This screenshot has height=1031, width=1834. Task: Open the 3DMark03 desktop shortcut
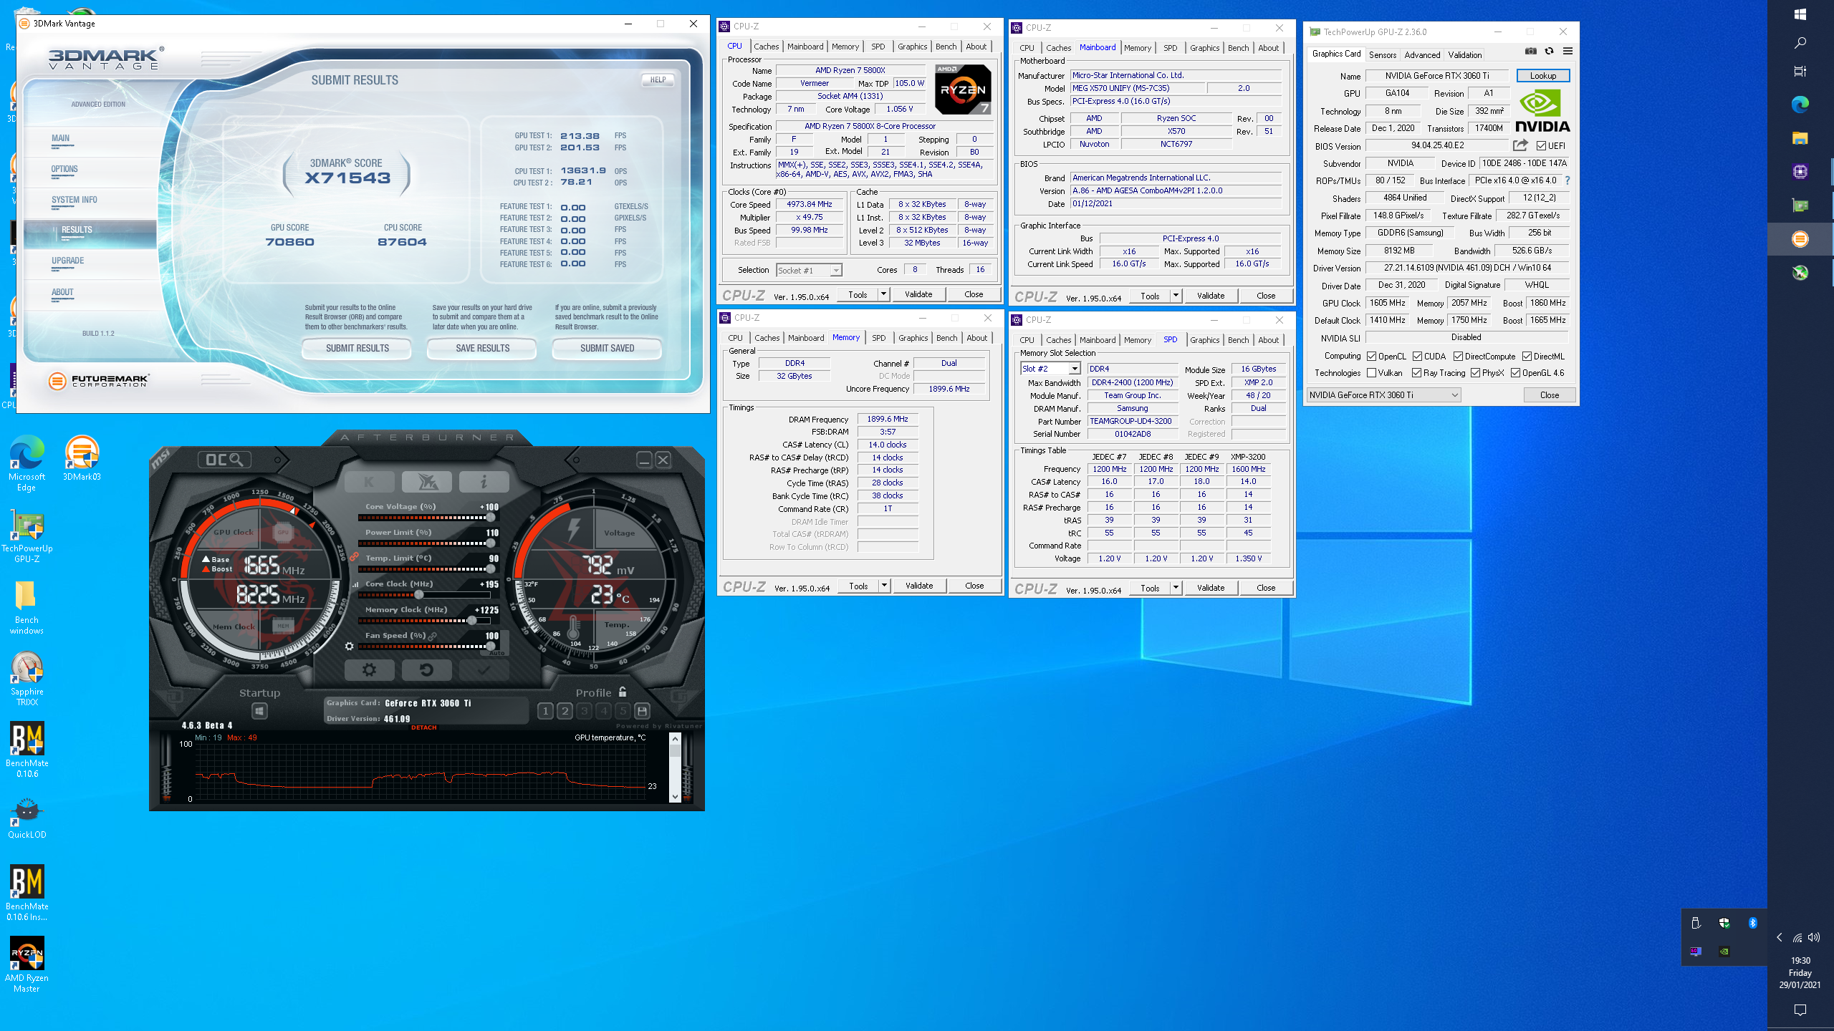coord(82,458)
